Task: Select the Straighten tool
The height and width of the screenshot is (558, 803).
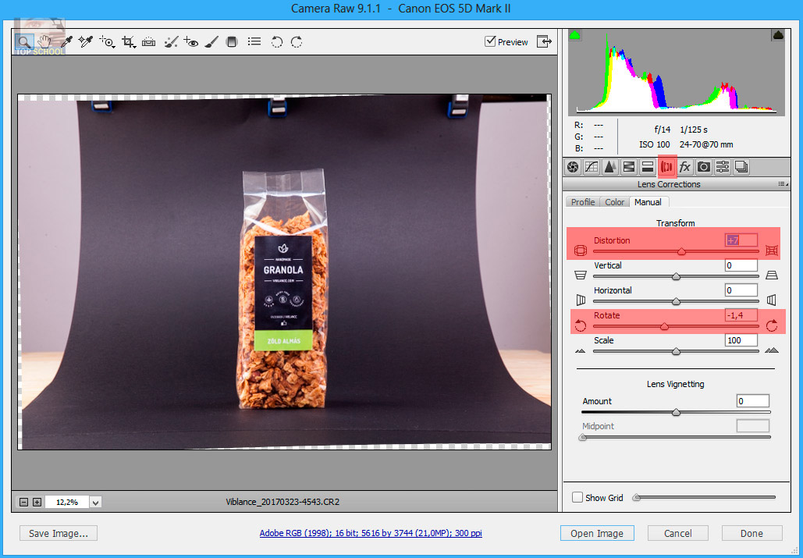Action: tap(149, 42)
